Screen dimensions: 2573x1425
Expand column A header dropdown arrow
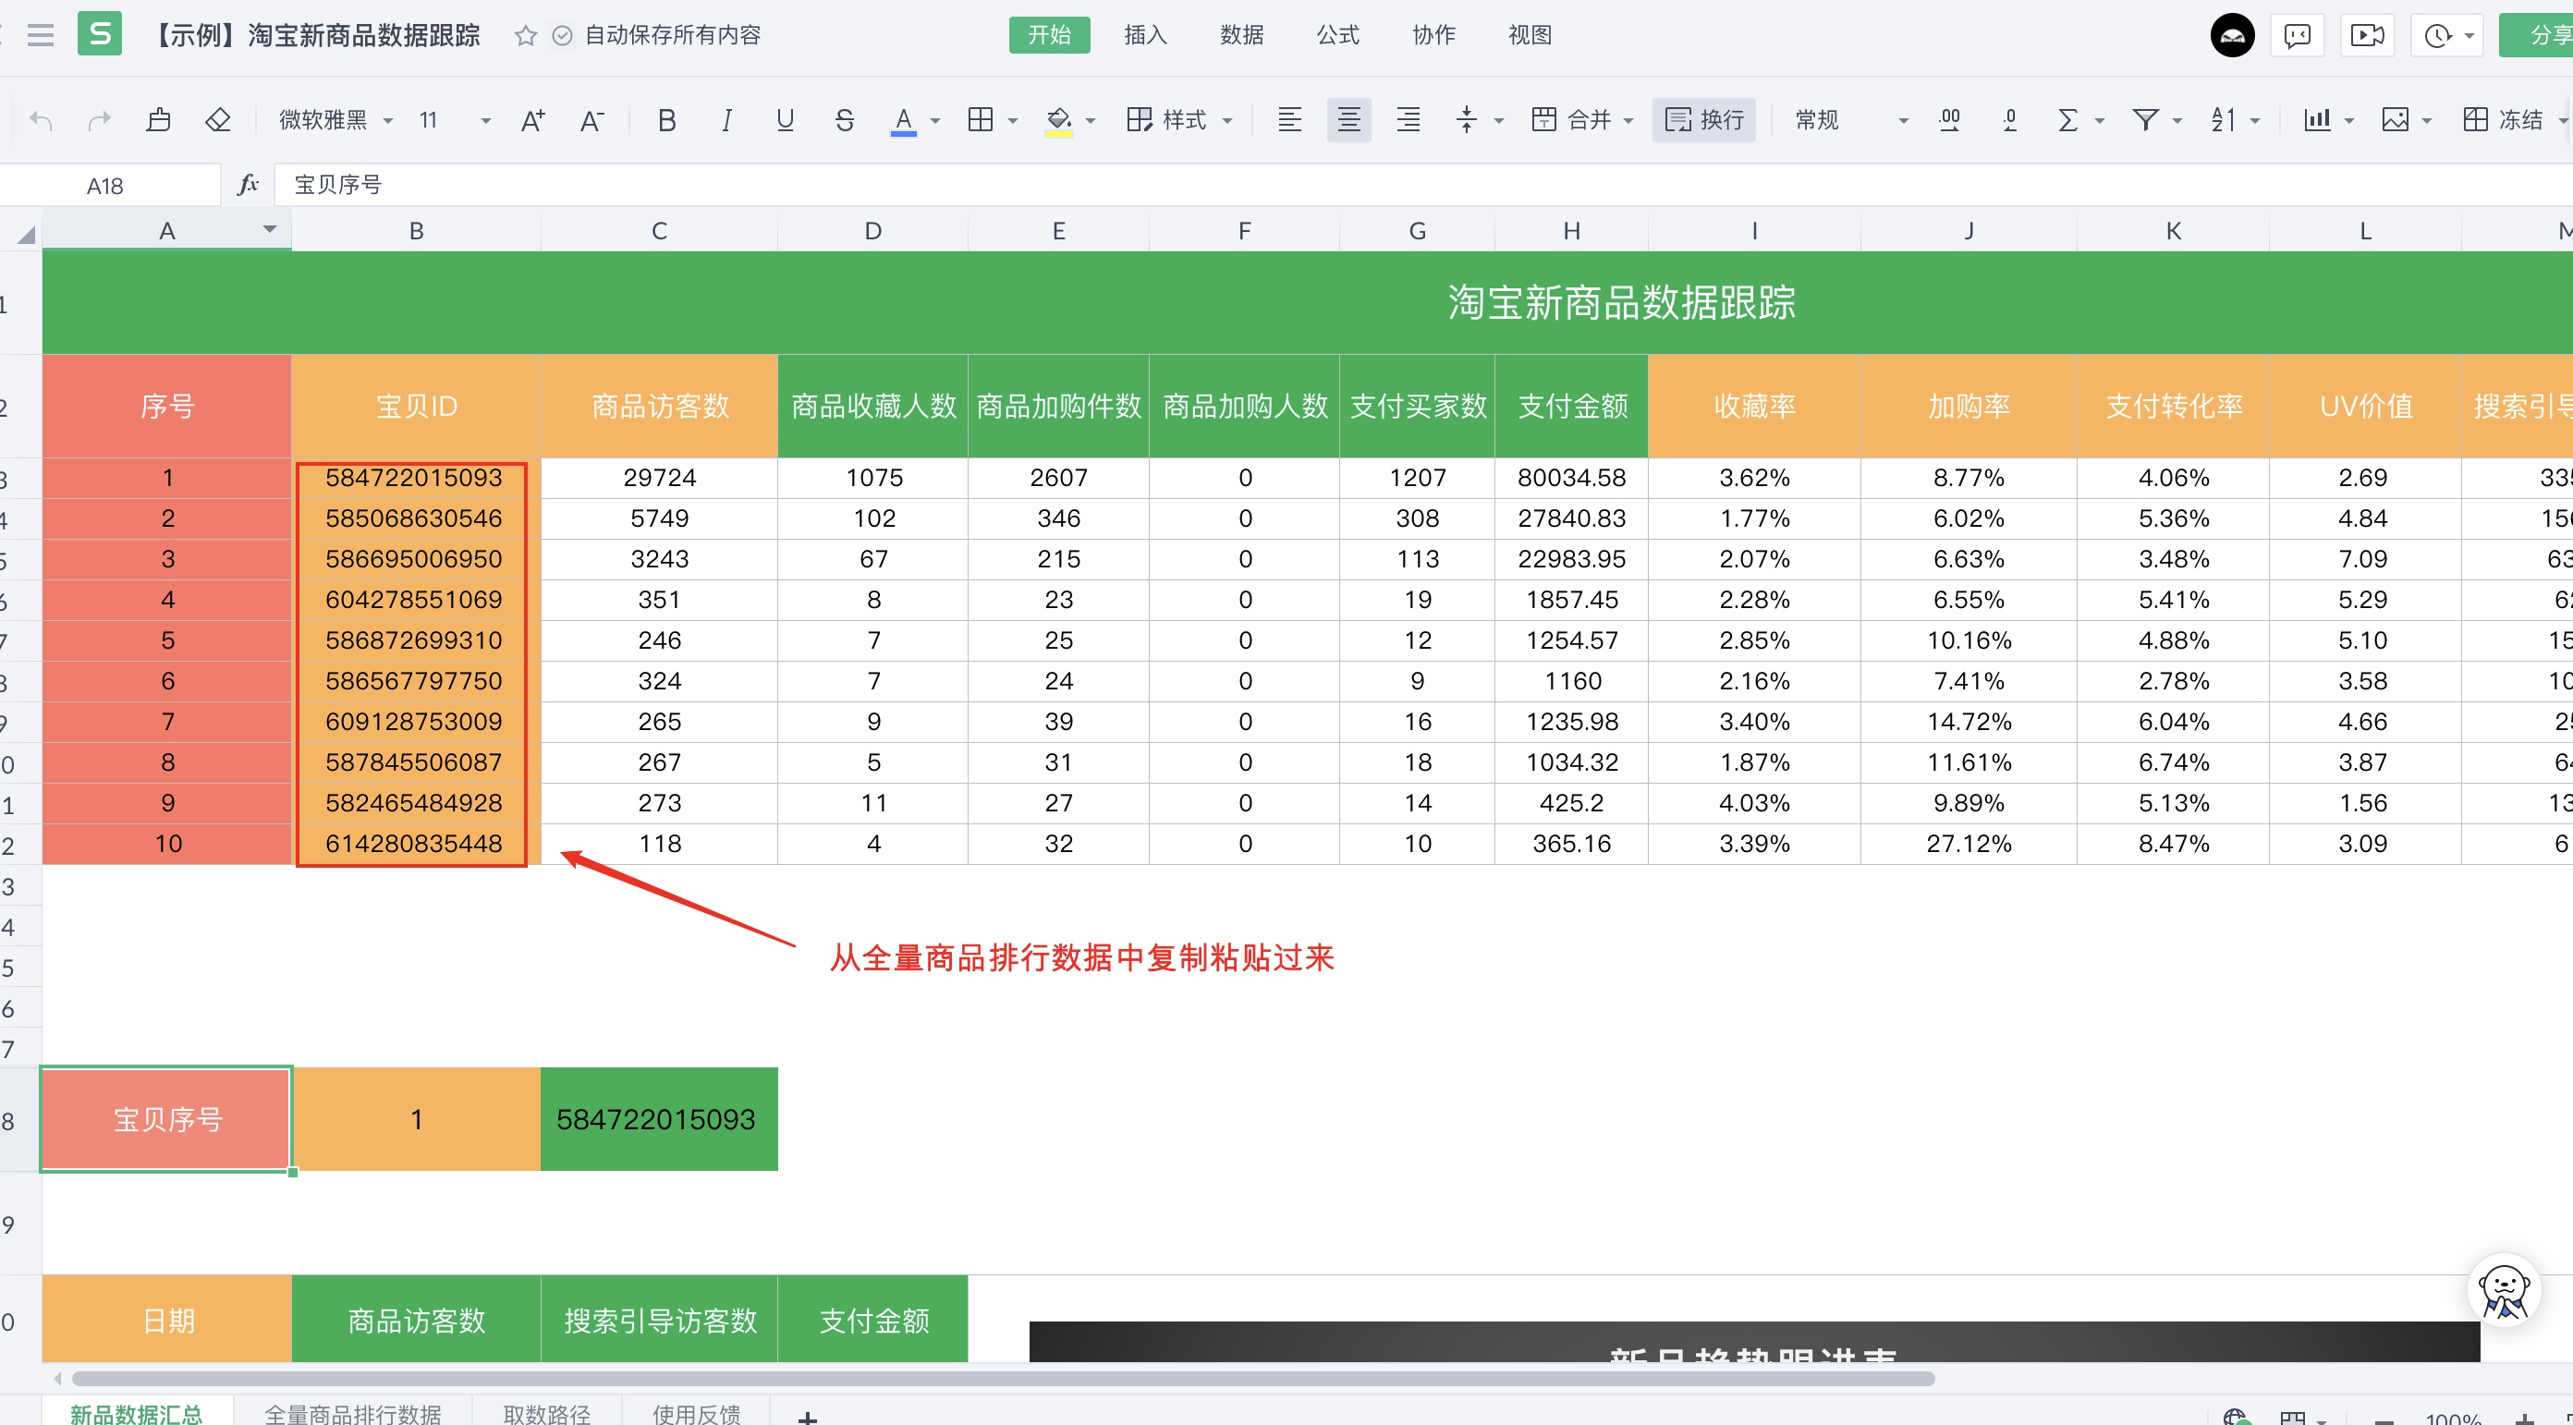pos(269,230)
